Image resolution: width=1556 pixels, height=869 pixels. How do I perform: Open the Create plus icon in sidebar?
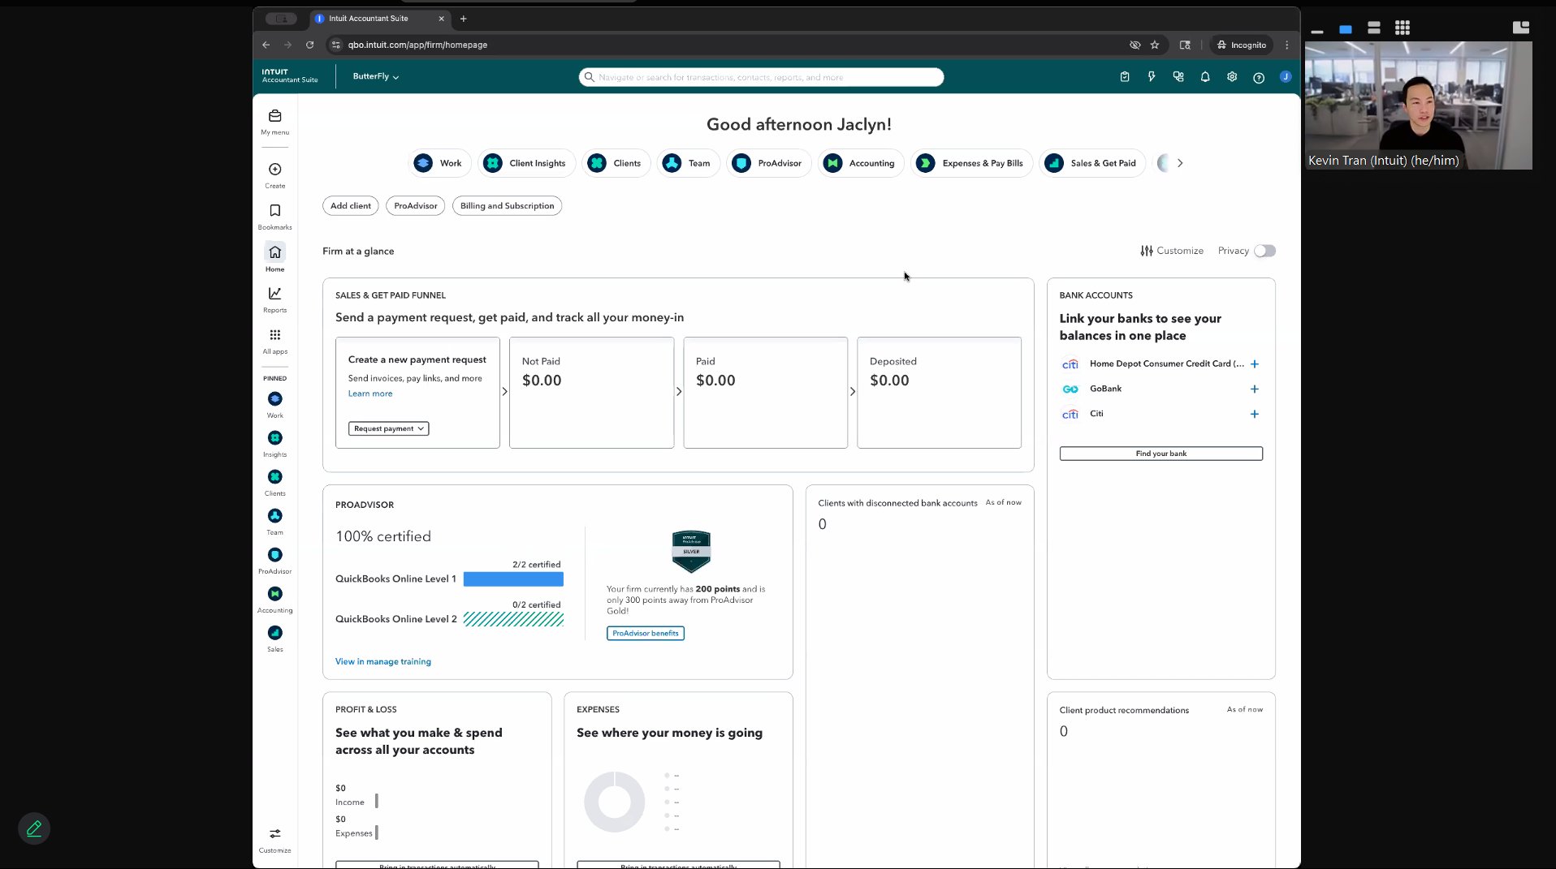click(274, 170)
